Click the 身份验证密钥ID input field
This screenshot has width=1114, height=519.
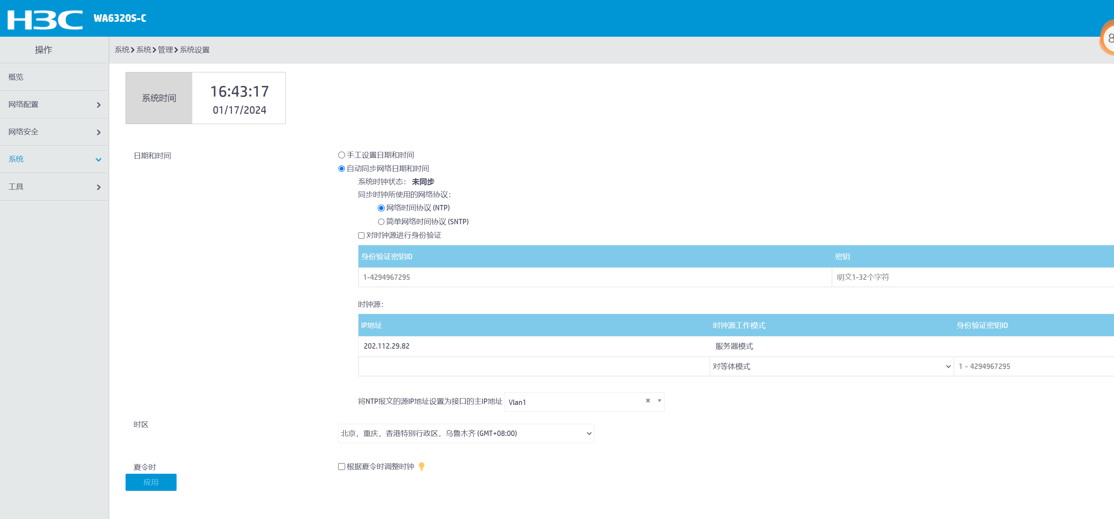click(595, 277)
